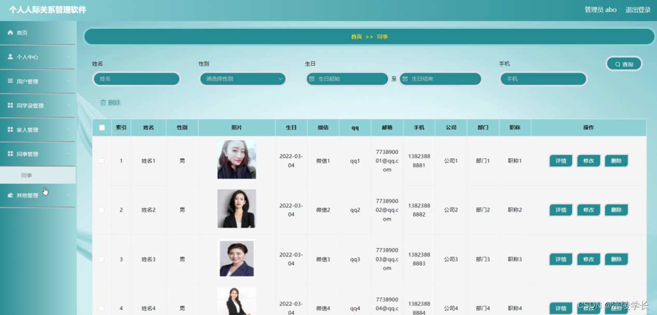Click 修改 for row 姓名1

pos(589,161)
